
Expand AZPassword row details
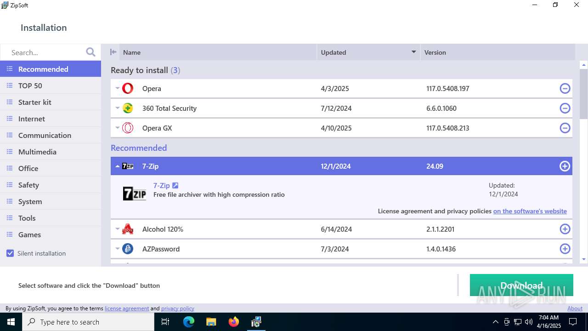click(118, 249)
